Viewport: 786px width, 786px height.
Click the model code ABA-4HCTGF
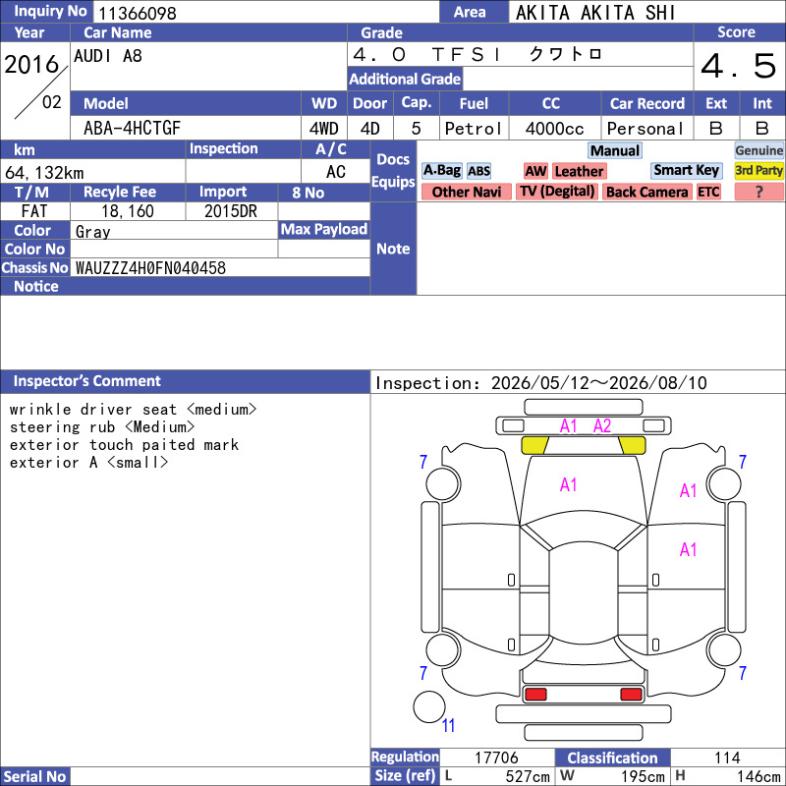click(132, 128)
